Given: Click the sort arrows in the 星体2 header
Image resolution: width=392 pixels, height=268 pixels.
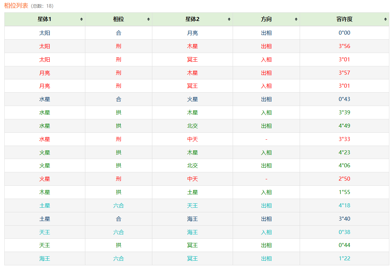Looking at the screenshot, I should pos(229,19).
